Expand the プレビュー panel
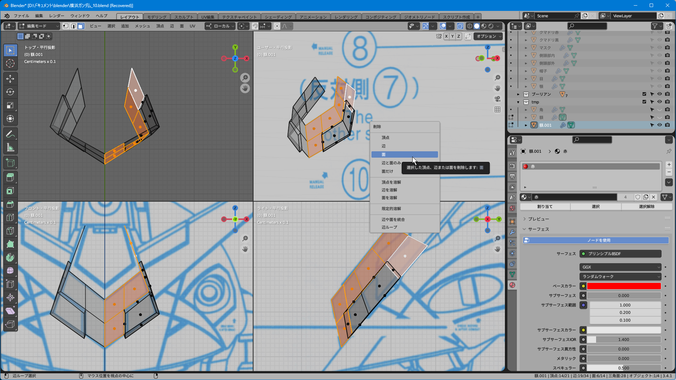676x380 pixels. coord(538,219)
